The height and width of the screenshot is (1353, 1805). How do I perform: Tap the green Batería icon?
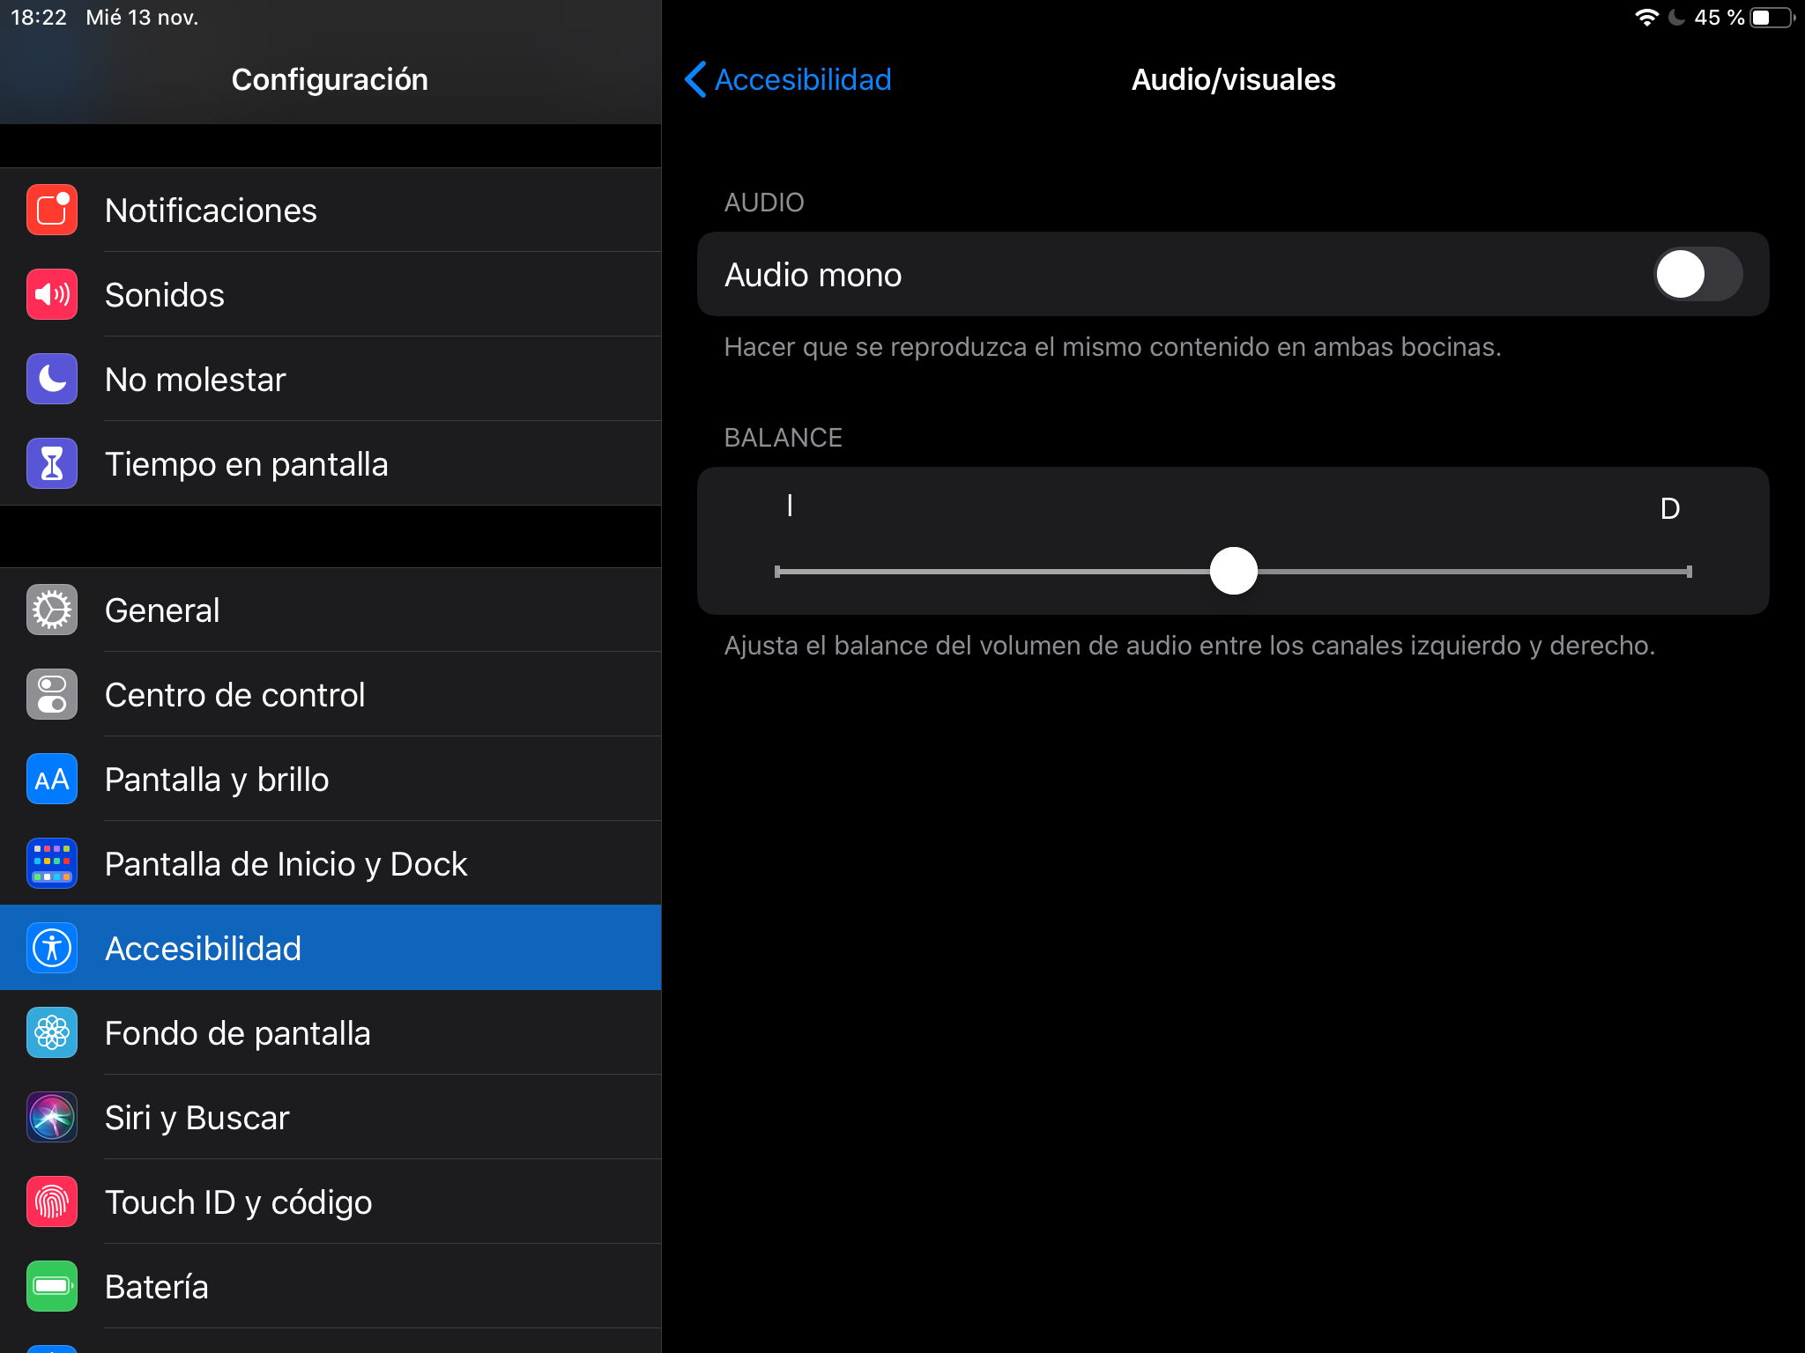(52, 1287)
